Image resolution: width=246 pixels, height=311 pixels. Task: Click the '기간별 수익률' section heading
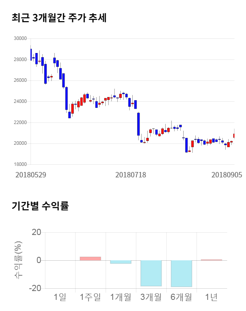40,206
